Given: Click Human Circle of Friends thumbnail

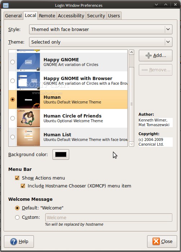Looking at the screenshot, I should [x=28, y=118].
